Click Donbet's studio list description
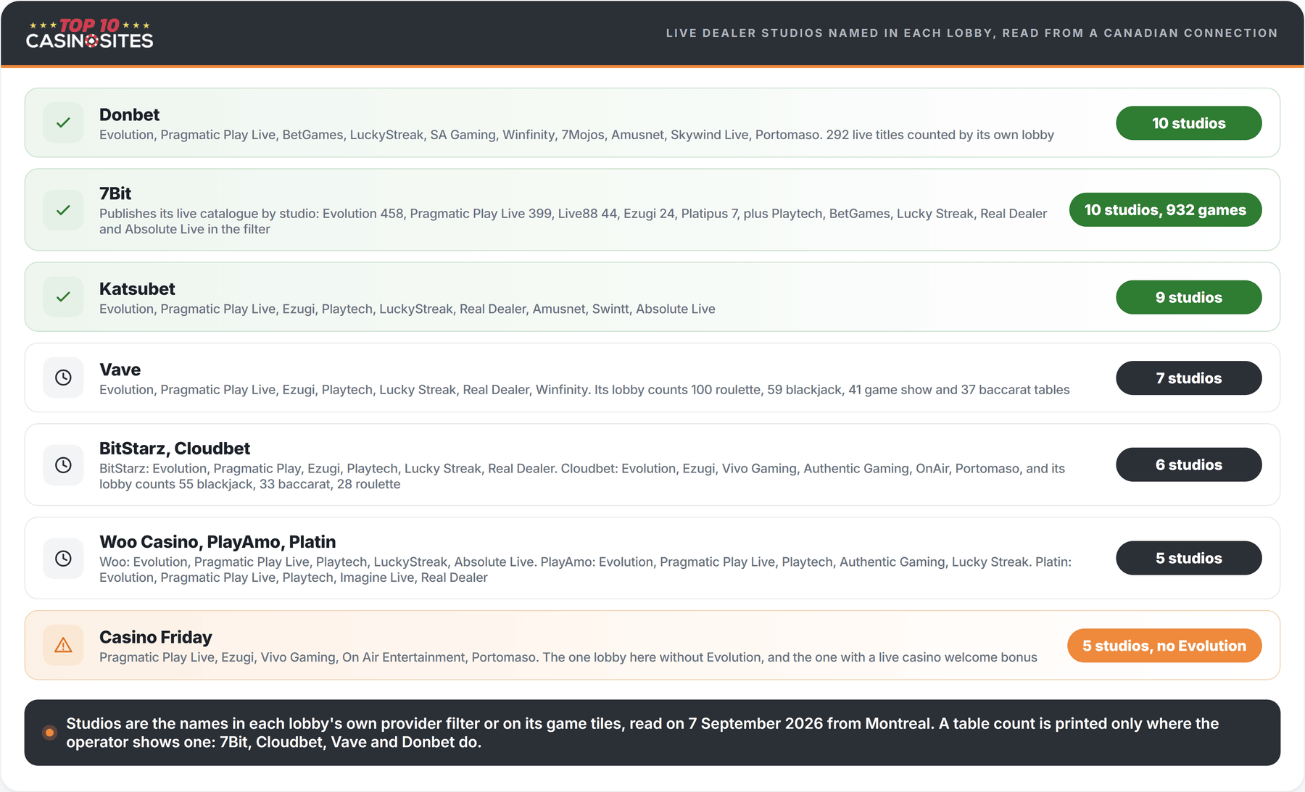This screenshot has height=792, width=1305. 576,135
